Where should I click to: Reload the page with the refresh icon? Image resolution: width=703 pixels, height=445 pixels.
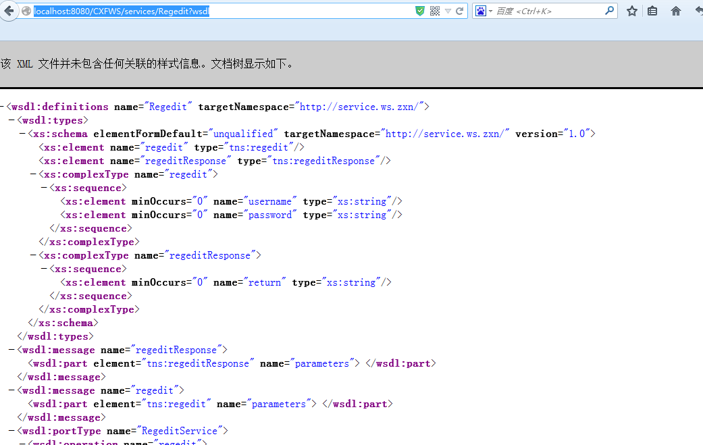pyautogui.click(x=460, y=11)
